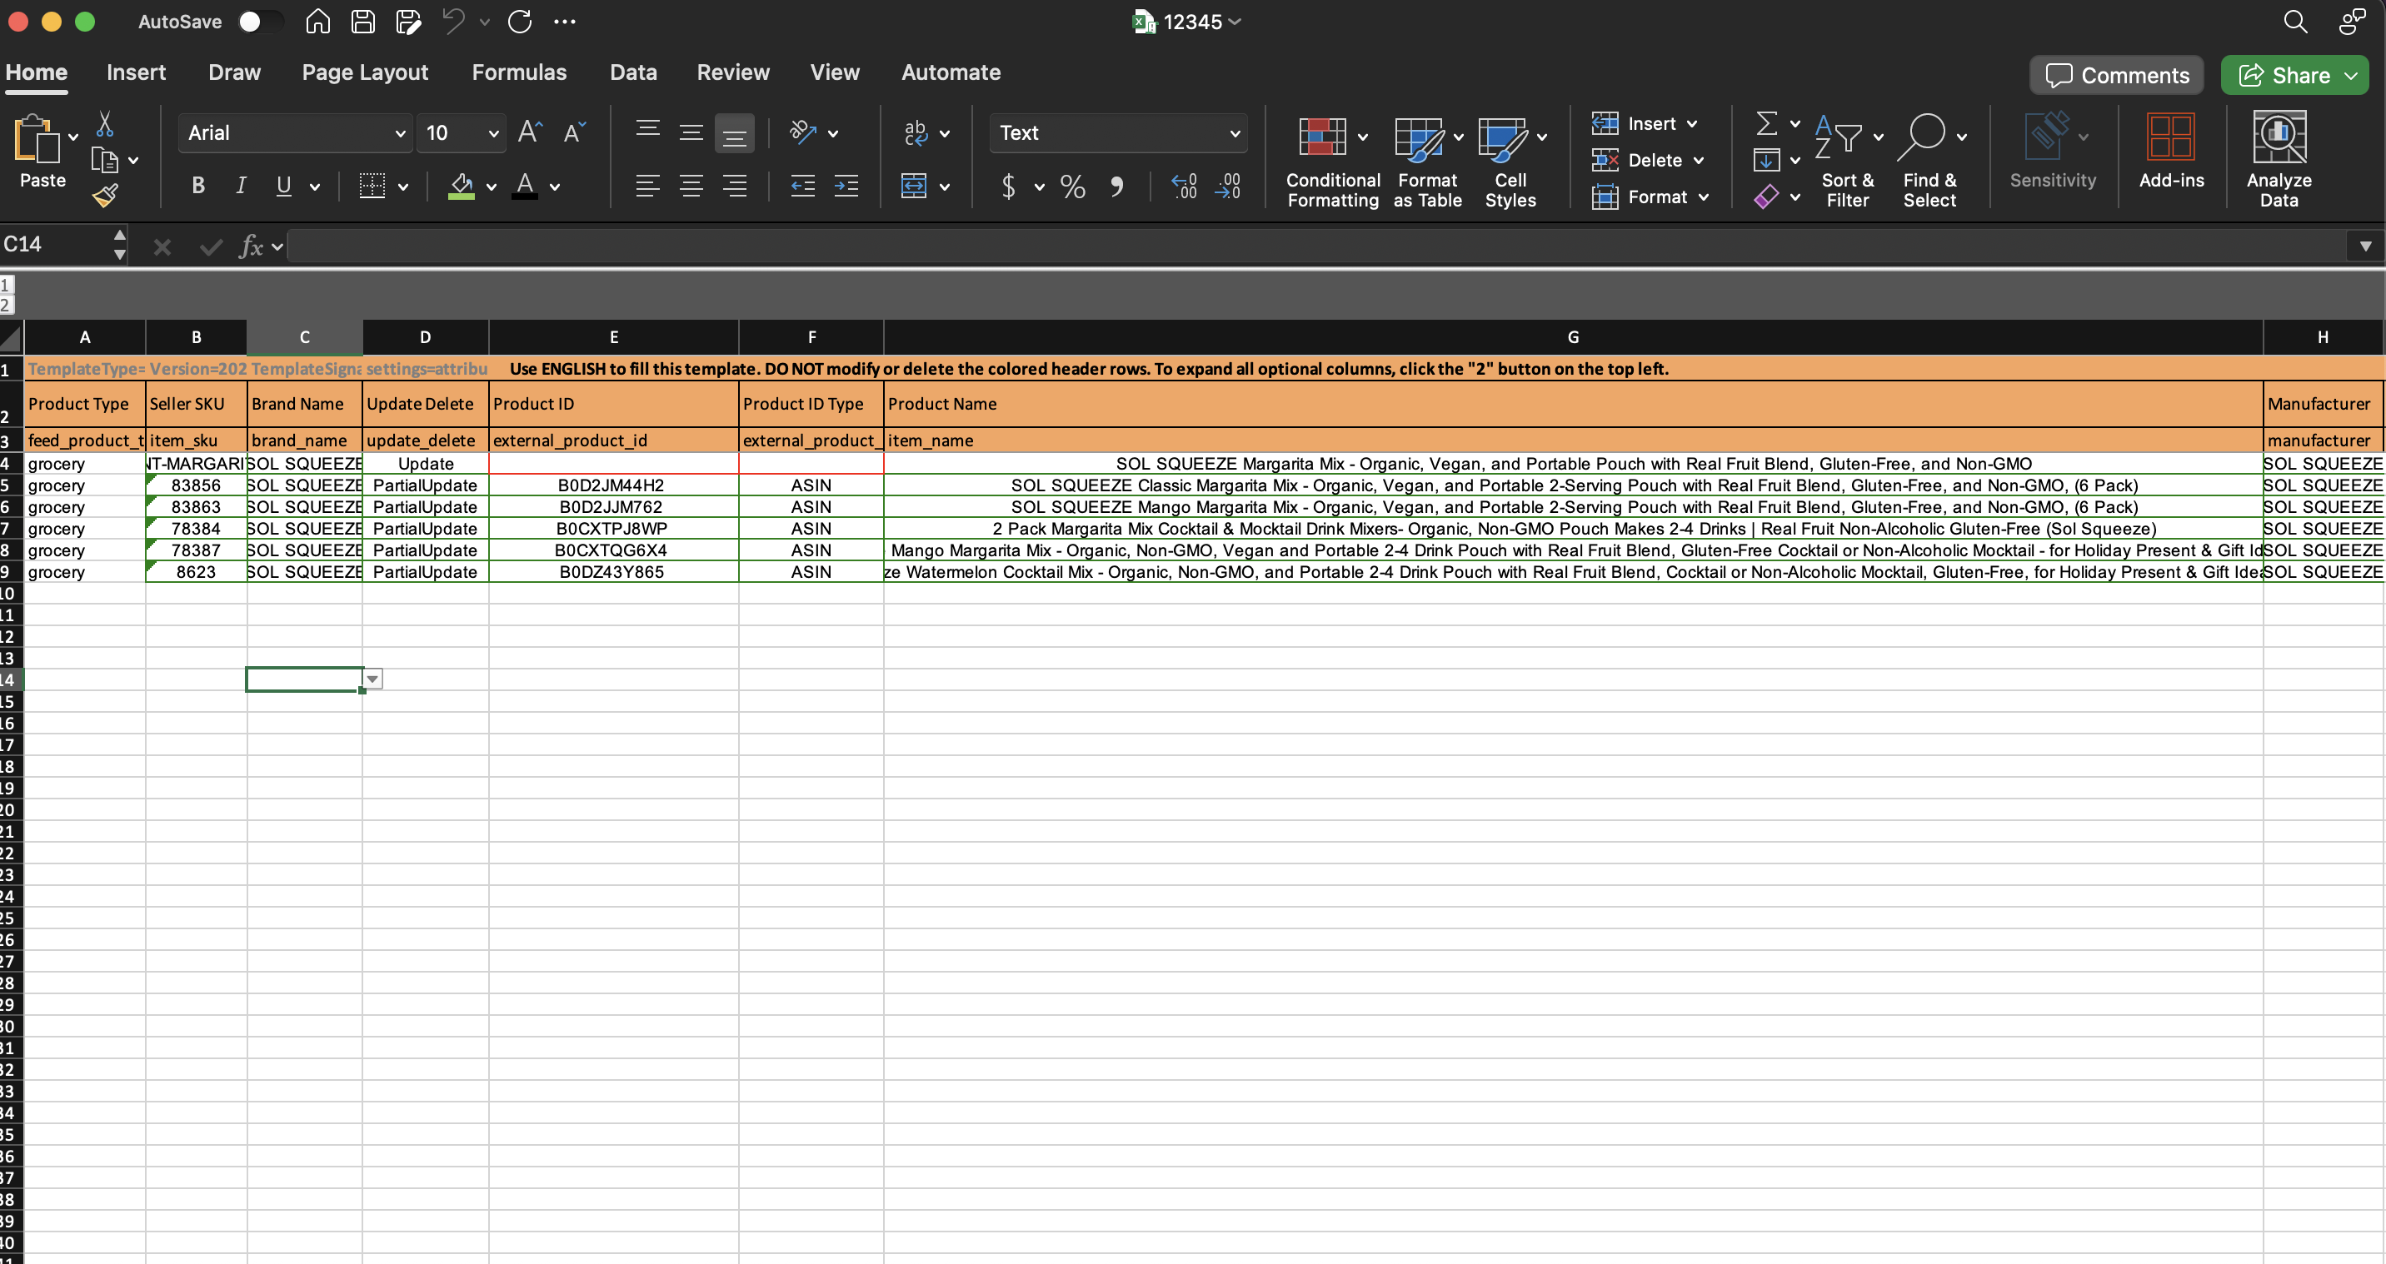Open the Borders dropdown arrow
The width and height of the screenshot is (2386, 1264).
(403, 187)
